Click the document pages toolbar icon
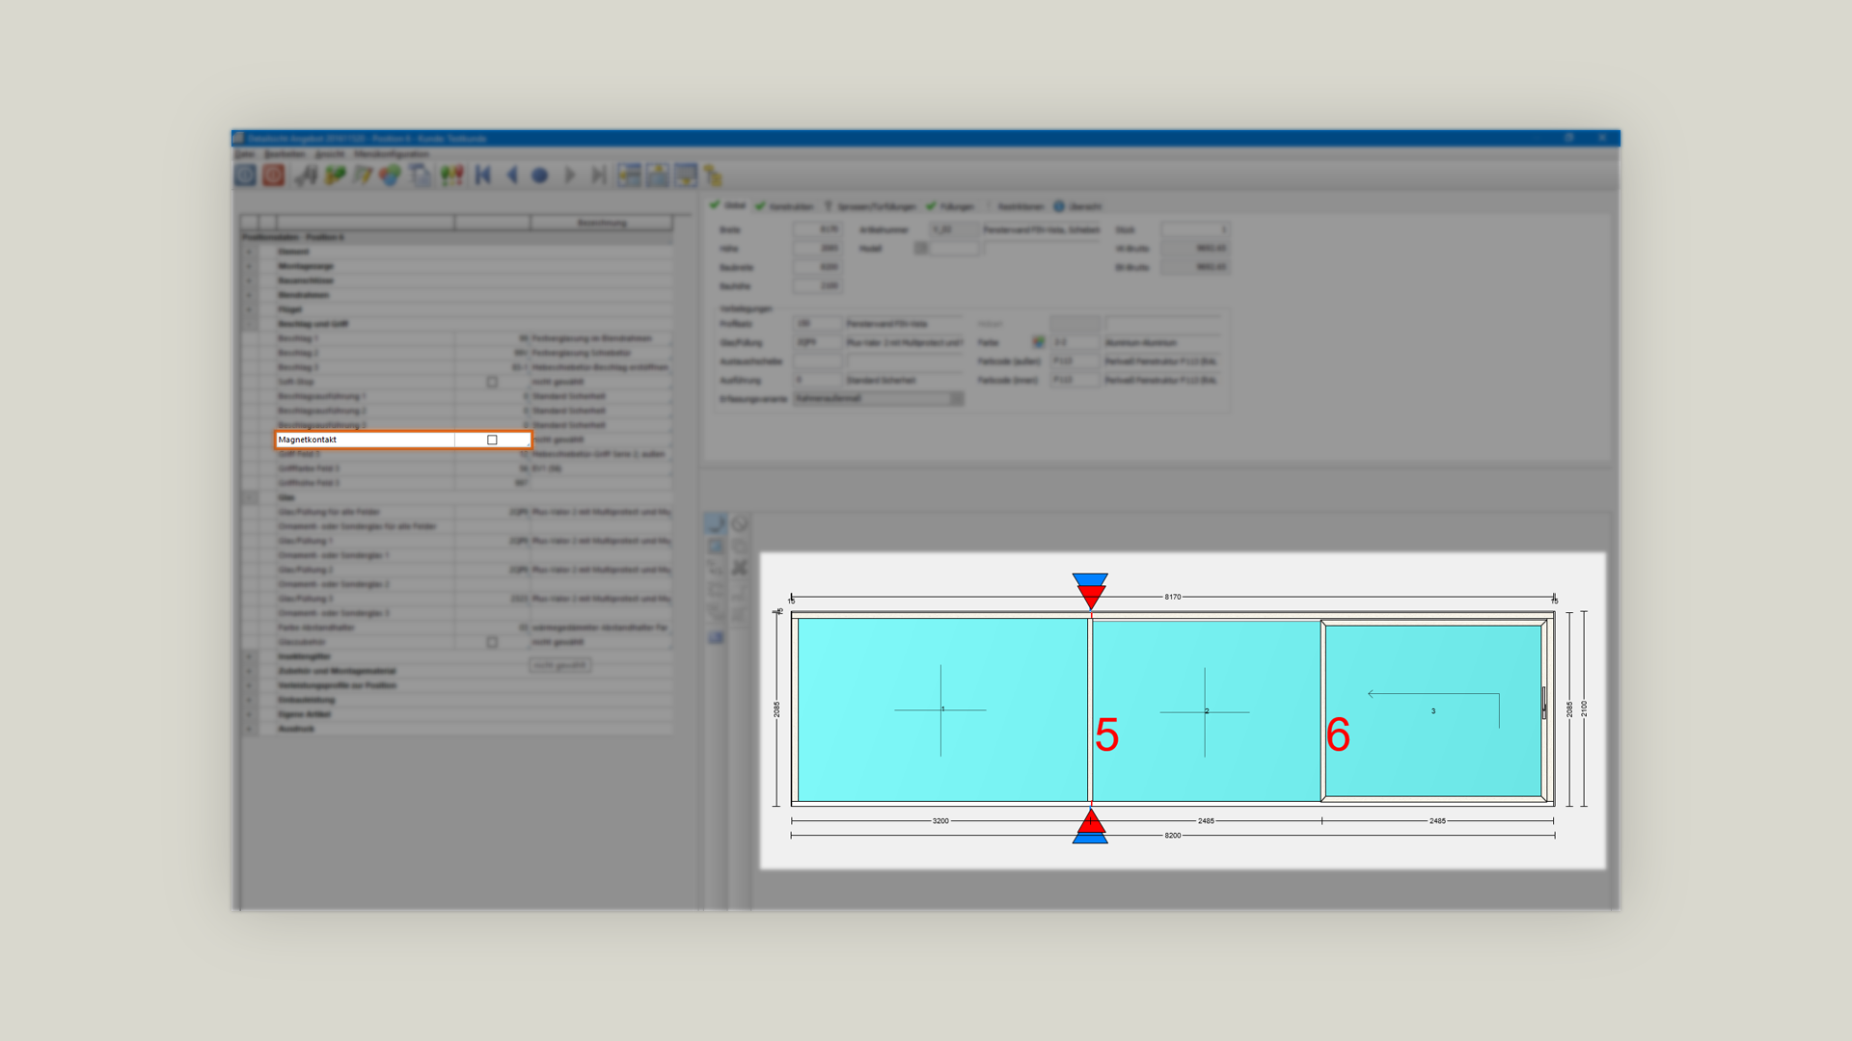The width and height of the screenshot is (1852, 1041). (x=420, y=175)
